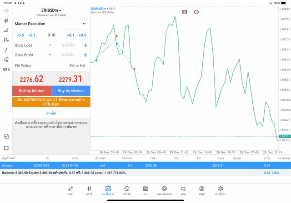This screenshot has width=291, height=203.
Task: Select the crosshair tool in left sidebar
Action: pyautogui.click(x=6, y=10)
